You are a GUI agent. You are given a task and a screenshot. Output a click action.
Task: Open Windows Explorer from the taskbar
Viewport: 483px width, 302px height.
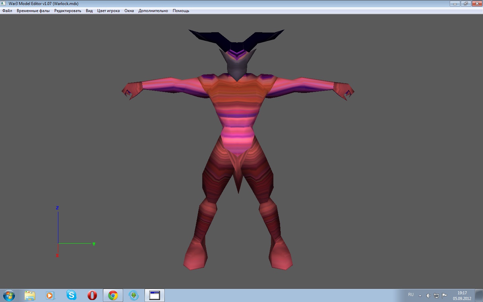point(30,295)
